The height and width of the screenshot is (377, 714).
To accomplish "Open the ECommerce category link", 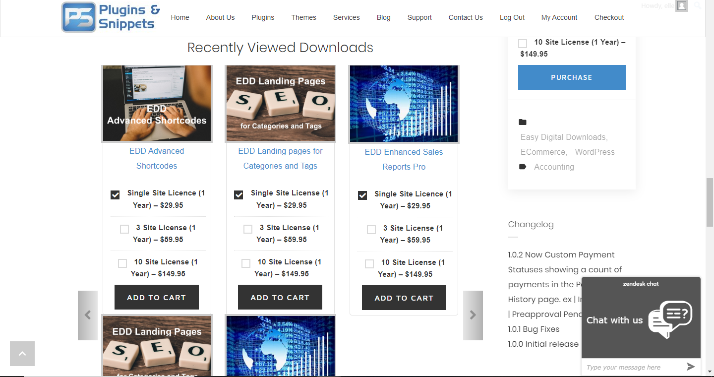I will 543,152.
